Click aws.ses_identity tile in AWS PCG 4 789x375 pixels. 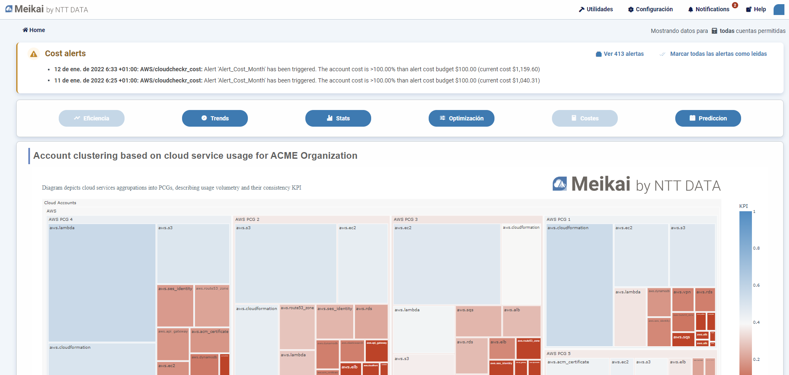[x=175, y=306]
